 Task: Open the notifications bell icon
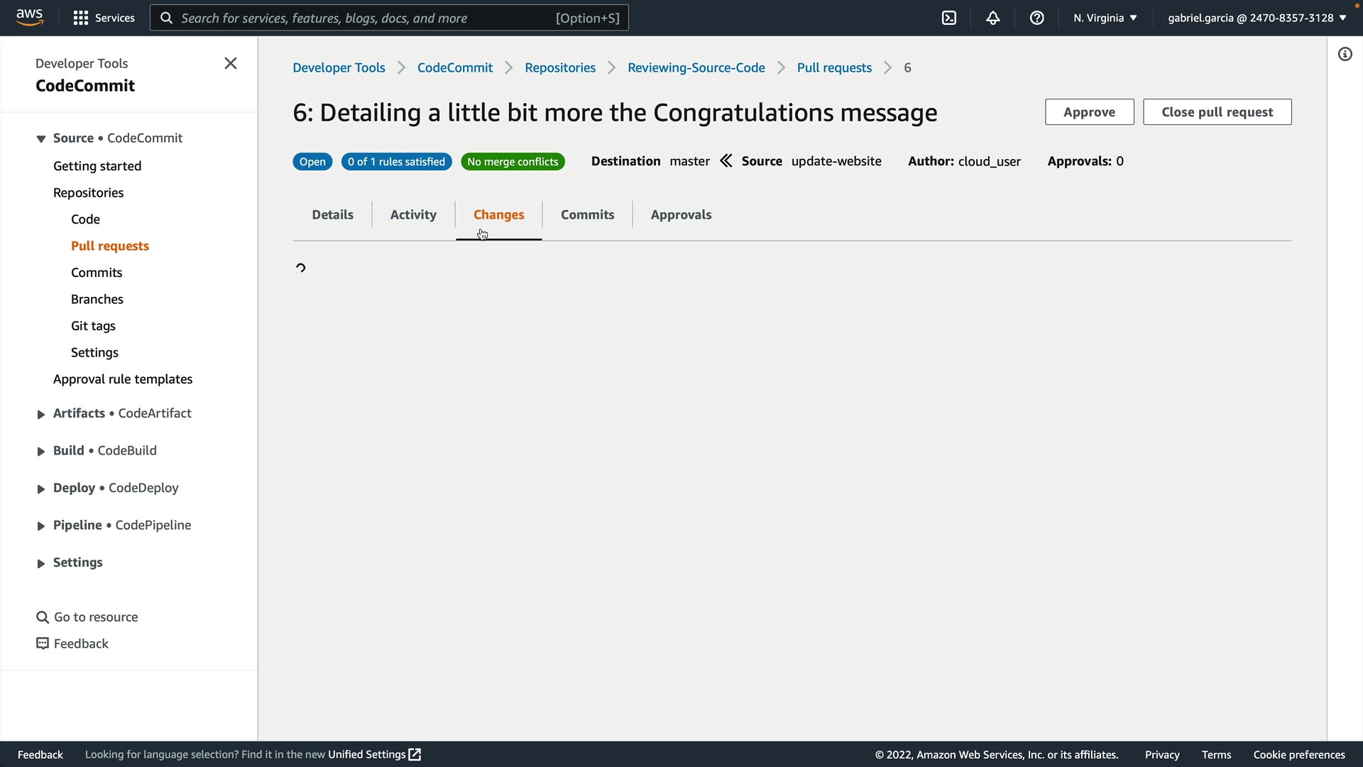(993, 18)
